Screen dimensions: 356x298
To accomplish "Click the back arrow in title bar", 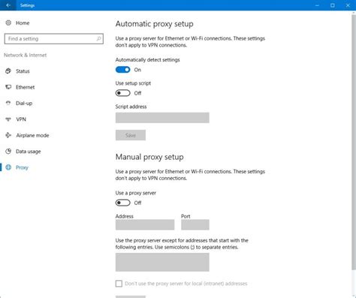I will pos(8,5).
